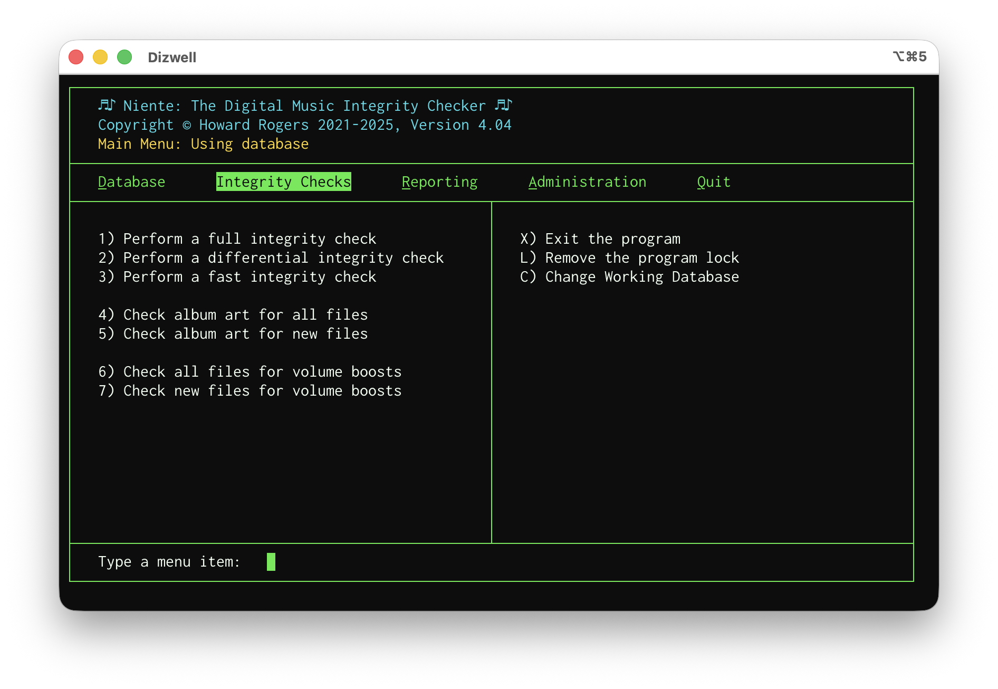The image size is (998, 689).
Task: Open the Reporting menu
Action: [439, 182]
